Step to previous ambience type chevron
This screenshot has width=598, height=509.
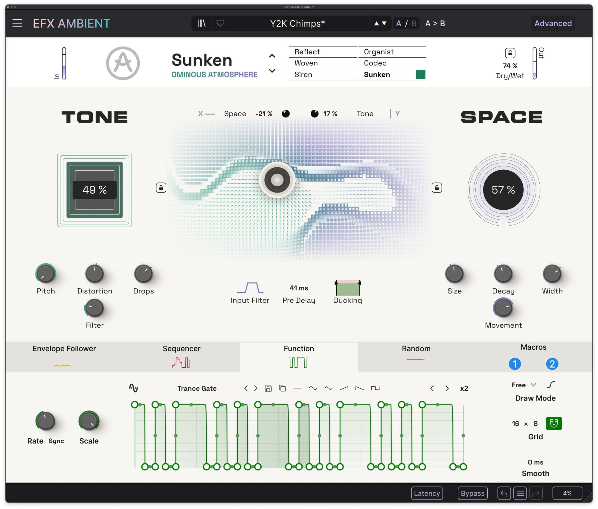point(272,56)
